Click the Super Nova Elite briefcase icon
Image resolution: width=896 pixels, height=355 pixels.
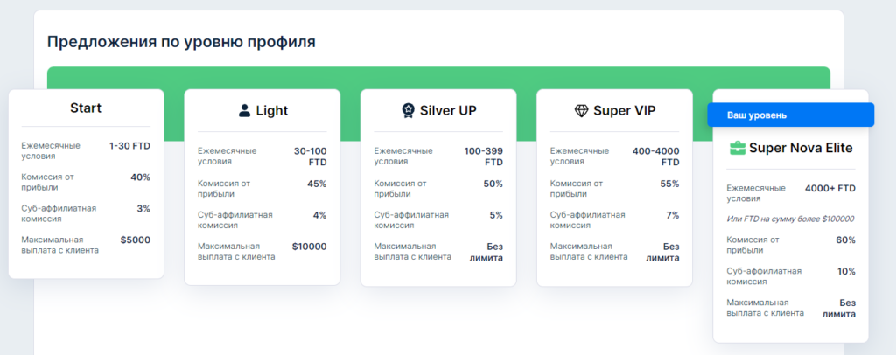click(738, 149)
